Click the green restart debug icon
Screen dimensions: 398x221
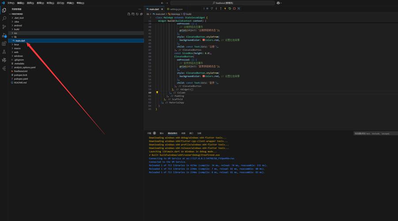[230, 9]
